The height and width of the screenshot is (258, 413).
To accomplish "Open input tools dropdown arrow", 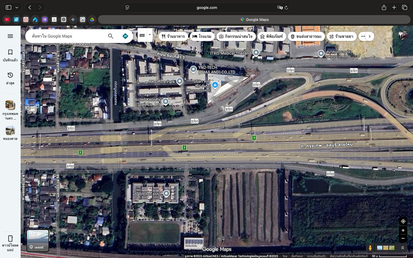I will click(150, 35).
